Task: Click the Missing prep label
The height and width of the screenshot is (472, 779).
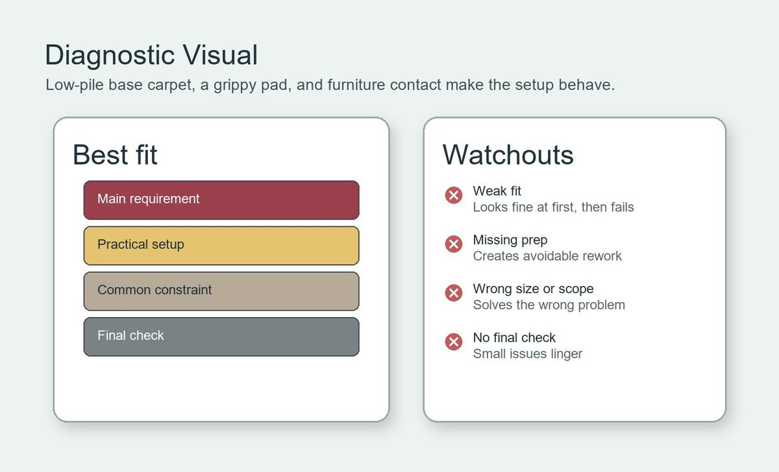Action: [510, 240]
